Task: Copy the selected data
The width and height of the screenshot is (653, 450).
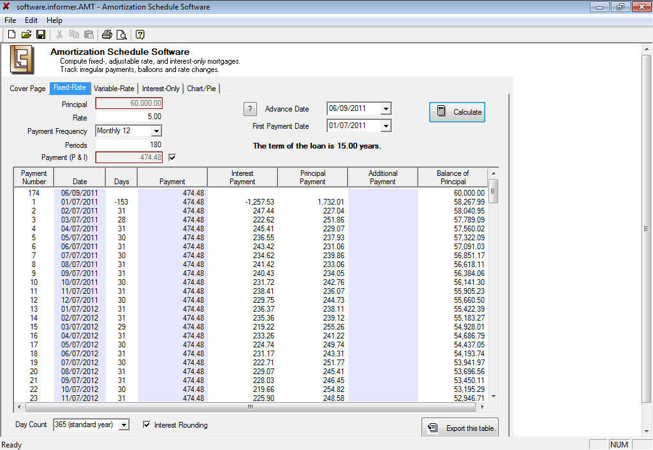Action: (73, 34)
